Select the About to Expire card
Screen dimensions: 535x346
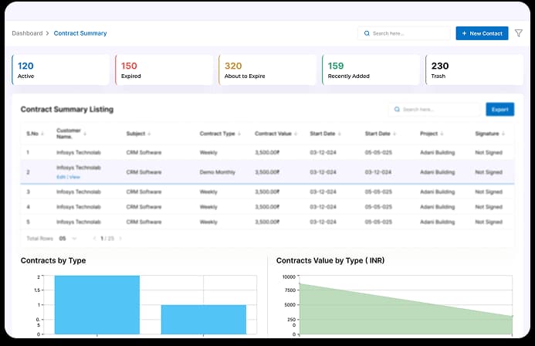click(x=267, y=70)
